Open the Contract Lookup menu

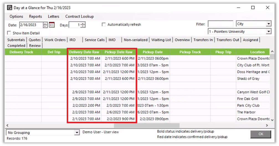tap(80, 16)
